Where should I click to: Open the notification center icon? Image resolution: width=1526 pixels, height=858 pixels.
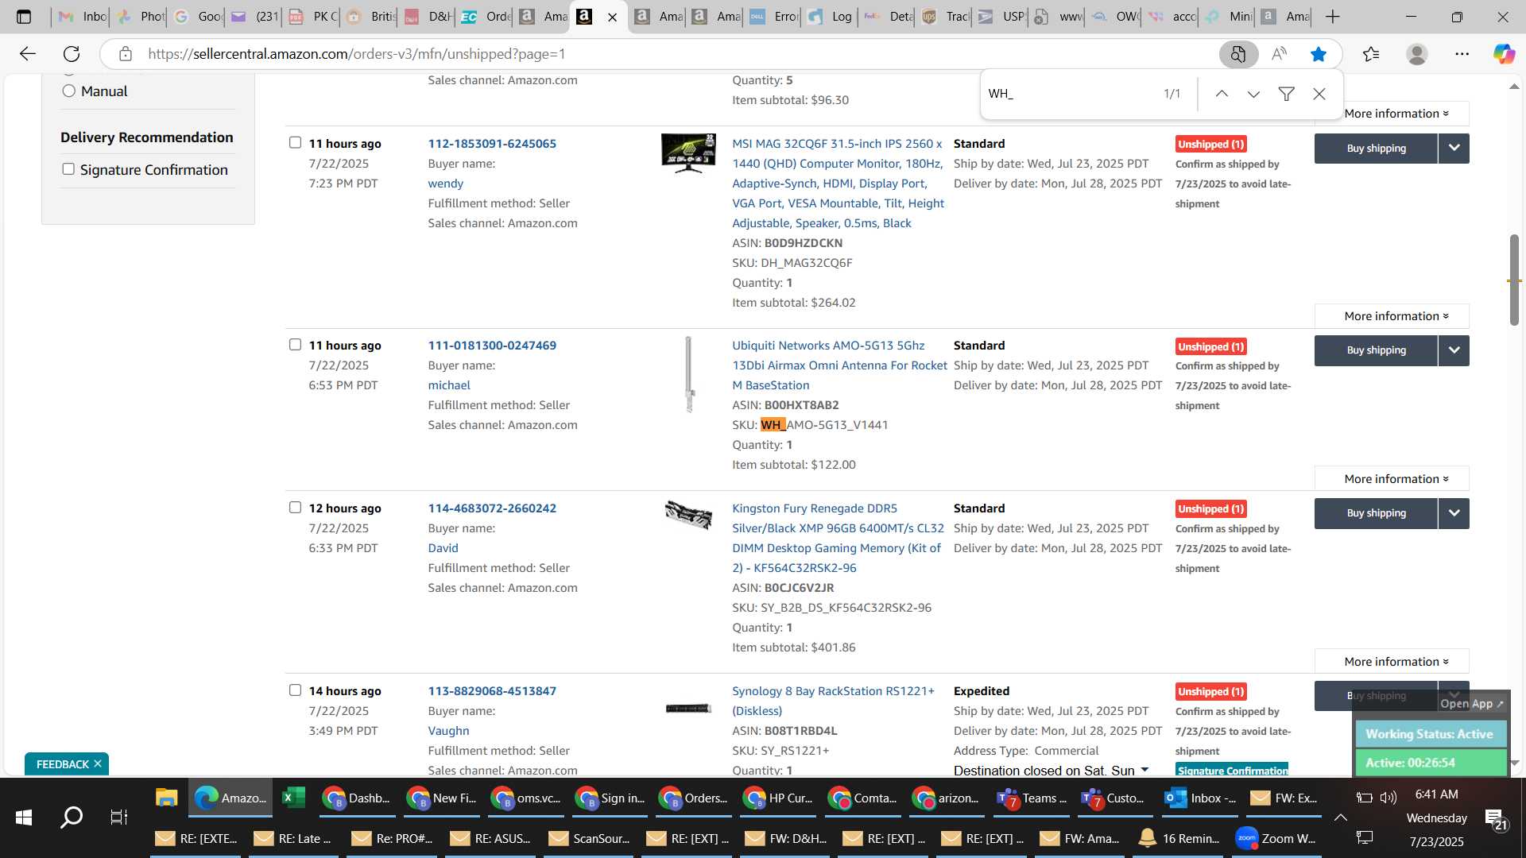click(x=1495, y=818)
